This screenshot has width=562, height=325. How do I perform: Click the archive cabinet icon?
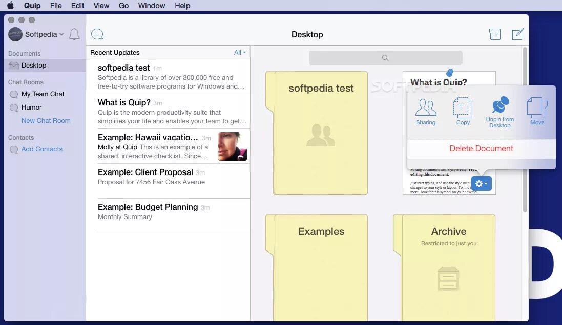coord(448,278)
